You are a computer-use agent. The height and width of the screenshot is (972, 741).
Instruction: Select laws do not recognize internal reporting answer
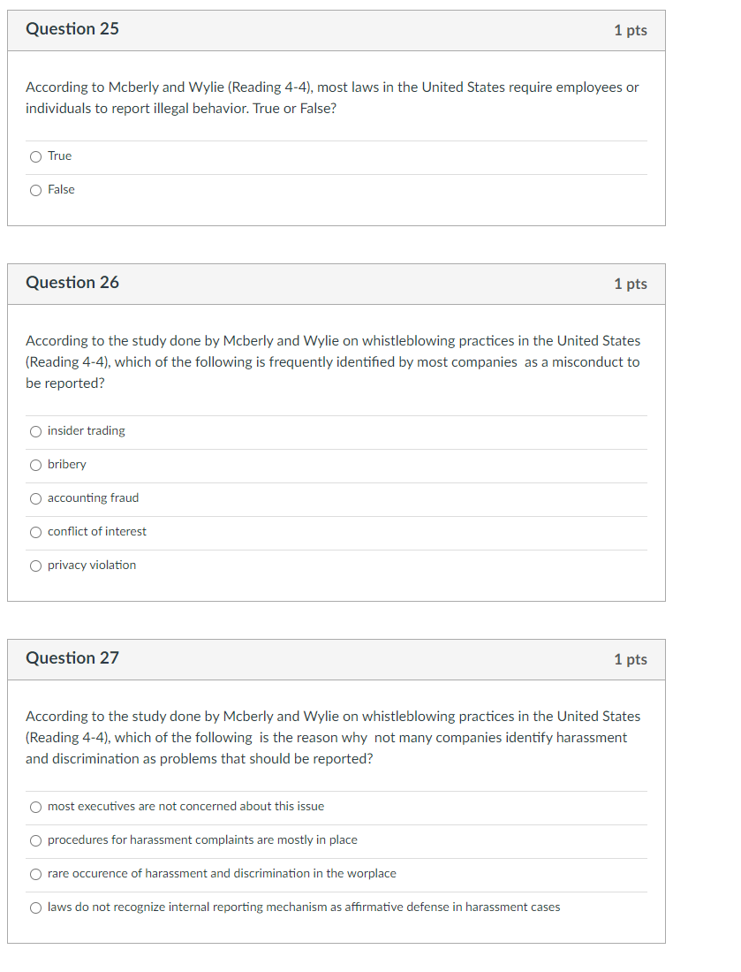(35, 907)
